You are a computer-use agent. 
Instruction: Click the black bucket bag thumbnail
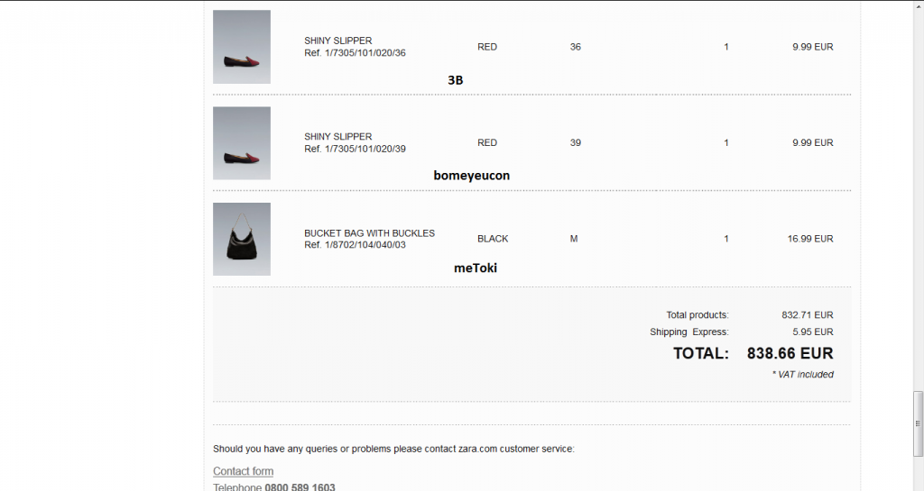tap(242, 239)
